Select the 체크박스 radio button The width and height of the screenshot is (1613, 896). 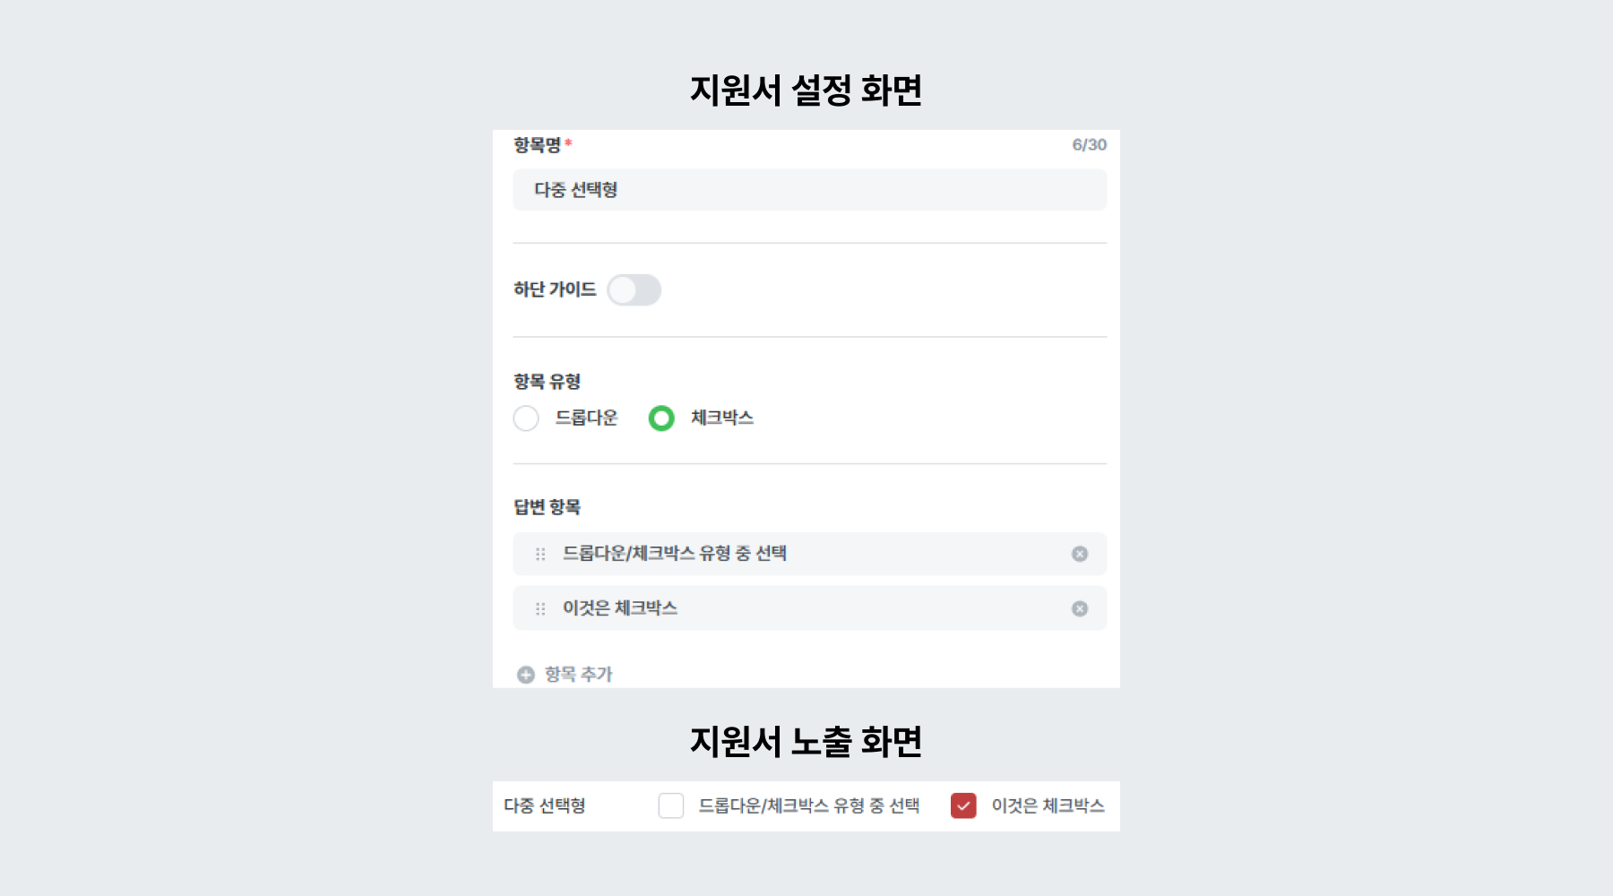662,418
